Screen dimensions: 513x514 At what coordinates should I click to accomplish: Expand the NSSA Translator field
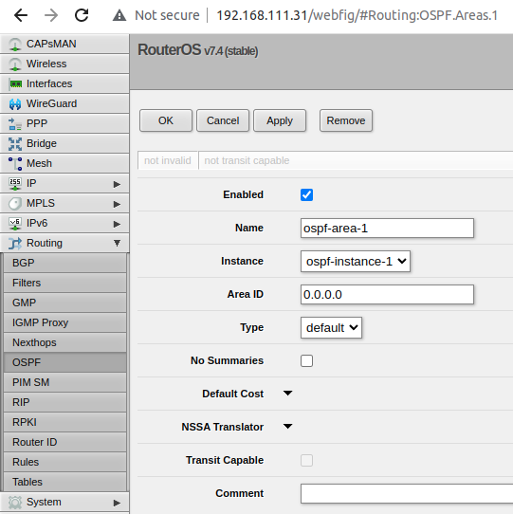tap(288, 427)
